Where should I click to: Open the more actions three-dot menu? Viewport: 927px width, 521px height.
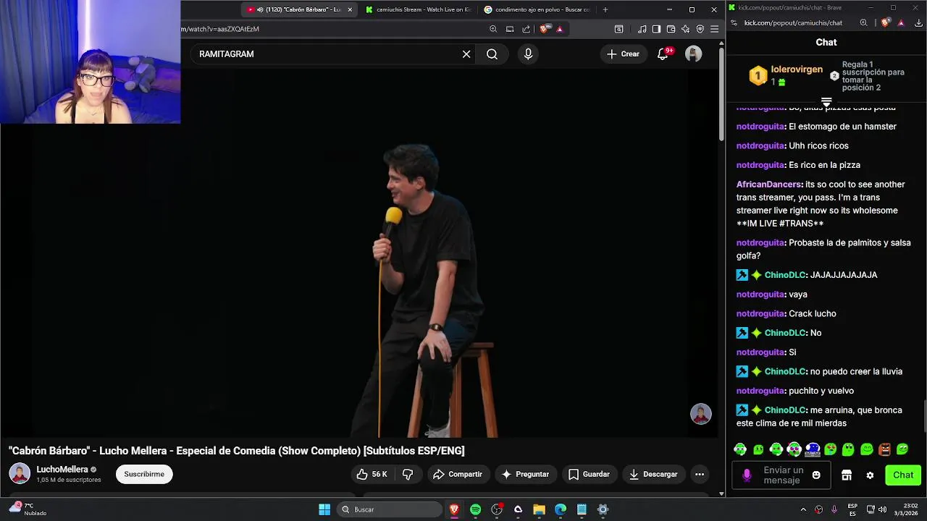point(700,475)
